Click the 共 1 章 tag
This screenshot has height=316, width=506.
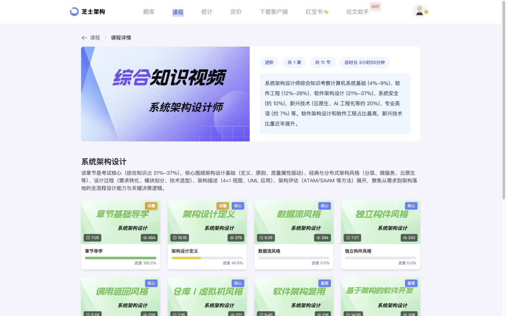(x=294, y=62)
